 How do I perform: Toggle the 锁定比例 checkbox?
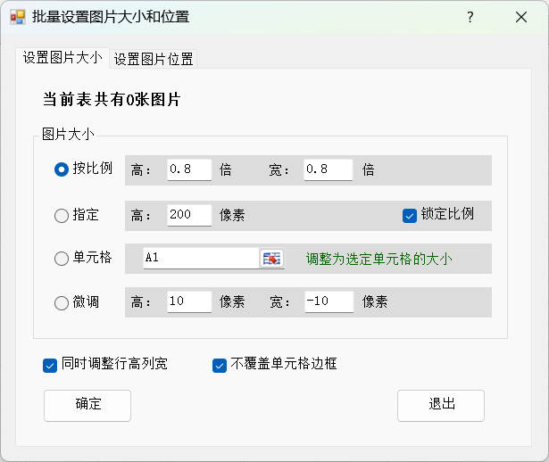point(410,215)
